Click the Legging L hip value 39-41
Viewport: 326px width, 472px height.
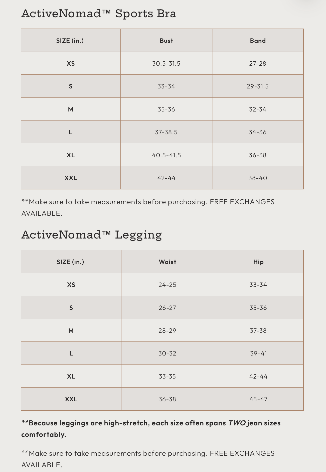(258, 353)
